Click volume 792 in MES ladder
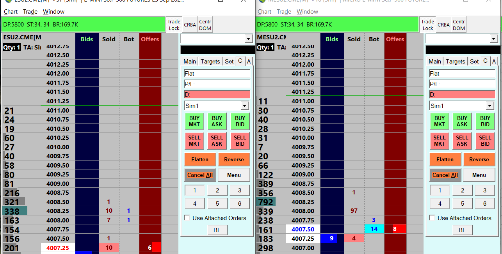Image resolution: width=502 pixels, height=254 pixels. click(265, 202)
